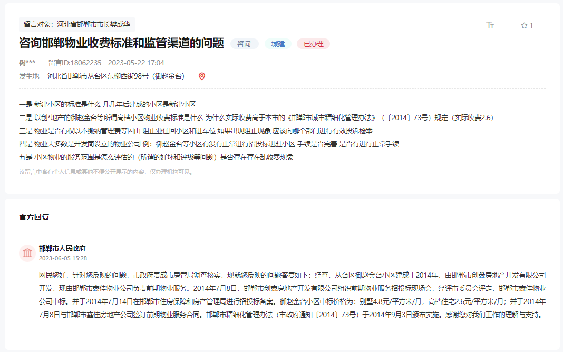Click line starting 四是 物业大多数是开发商

pos(209,144)
